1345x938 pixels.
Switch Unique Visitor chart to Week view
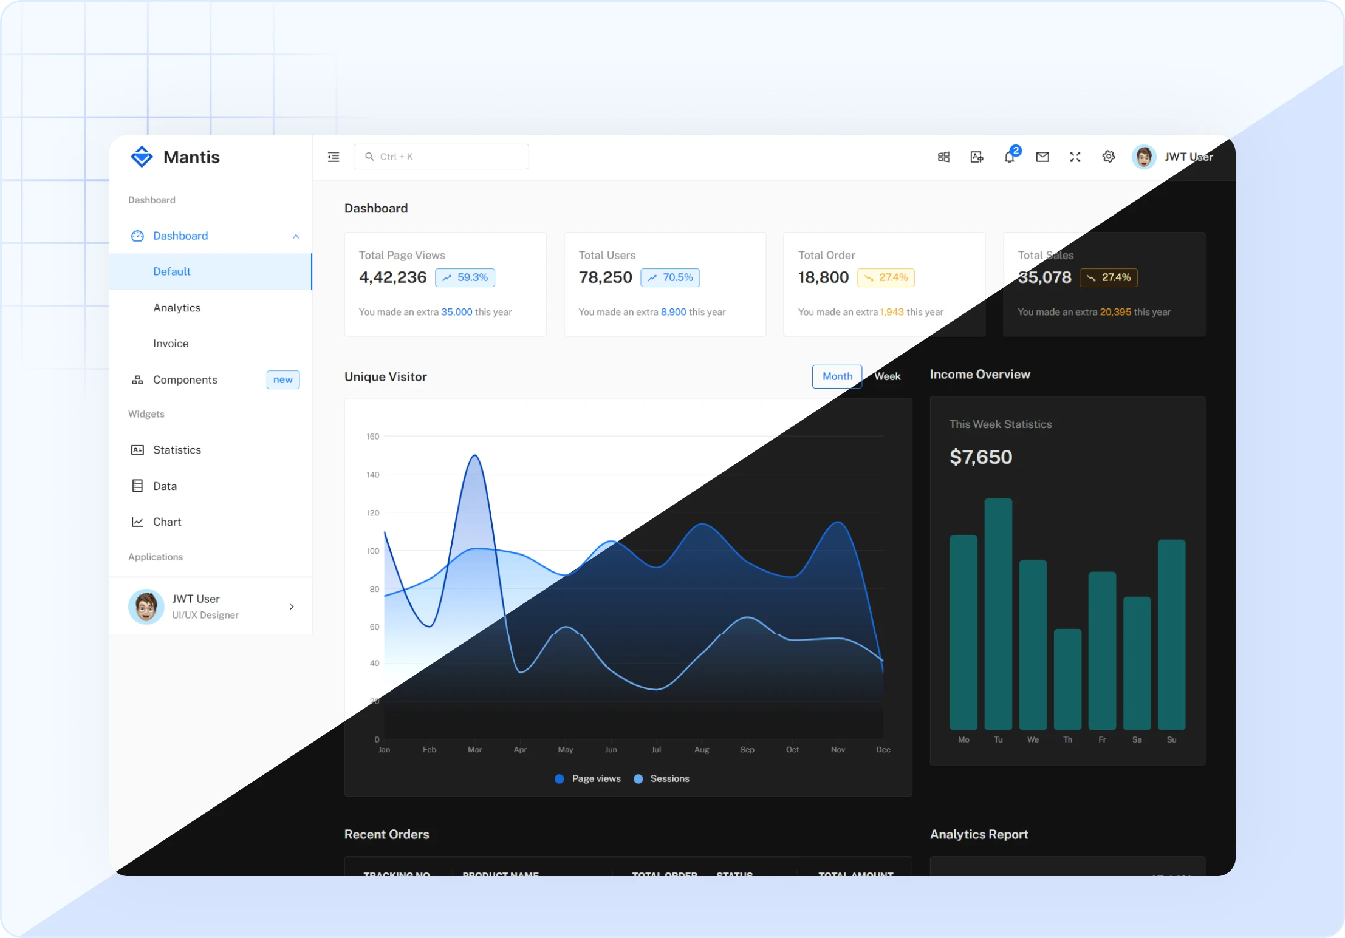click(888, 376)
